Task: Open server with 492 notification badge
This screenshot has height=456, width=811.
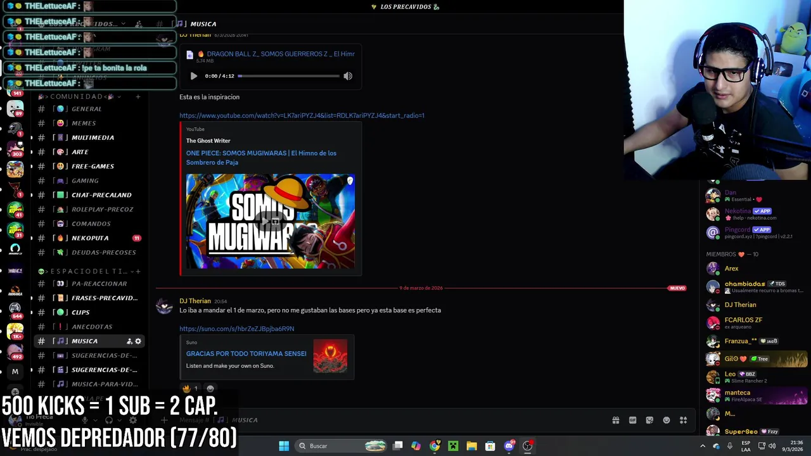Action: pyautogui.click(x=15, y=351)
